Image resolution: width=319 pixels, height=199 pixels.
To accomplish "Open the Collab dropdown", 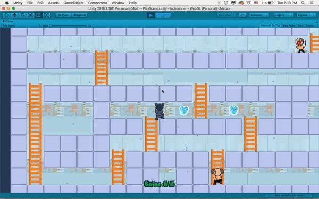I will click(226, 15).
